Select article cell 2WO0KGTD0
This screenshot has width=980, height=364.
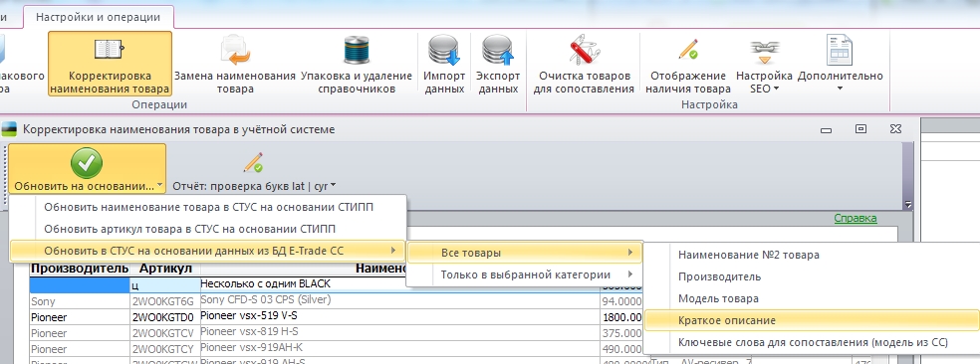165,317
